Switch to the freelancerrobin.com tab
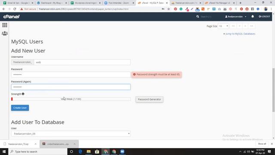 (186, 3)
